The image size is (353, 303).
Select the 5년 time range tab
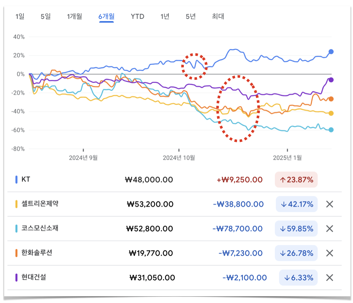(x=191, y=16)
